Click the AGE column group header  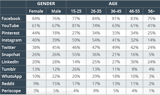point(113,4)
